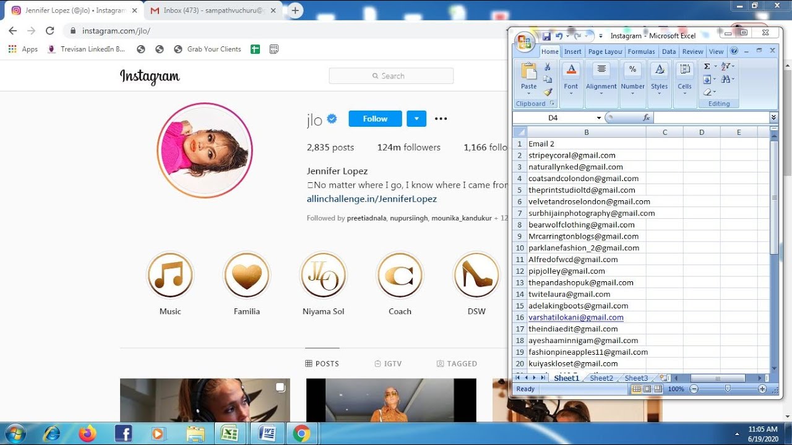Open the Coach story highlight
Image resolution: width=792 pixels, height=445 pixels.
400,275
